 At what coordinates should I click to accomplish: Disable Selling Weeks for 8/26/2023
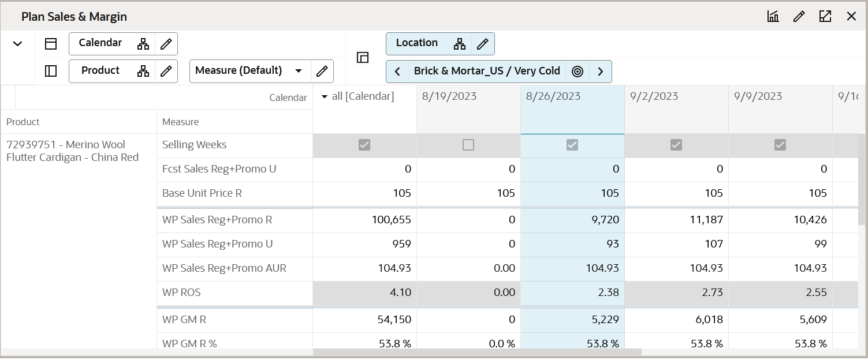(572, 145)
